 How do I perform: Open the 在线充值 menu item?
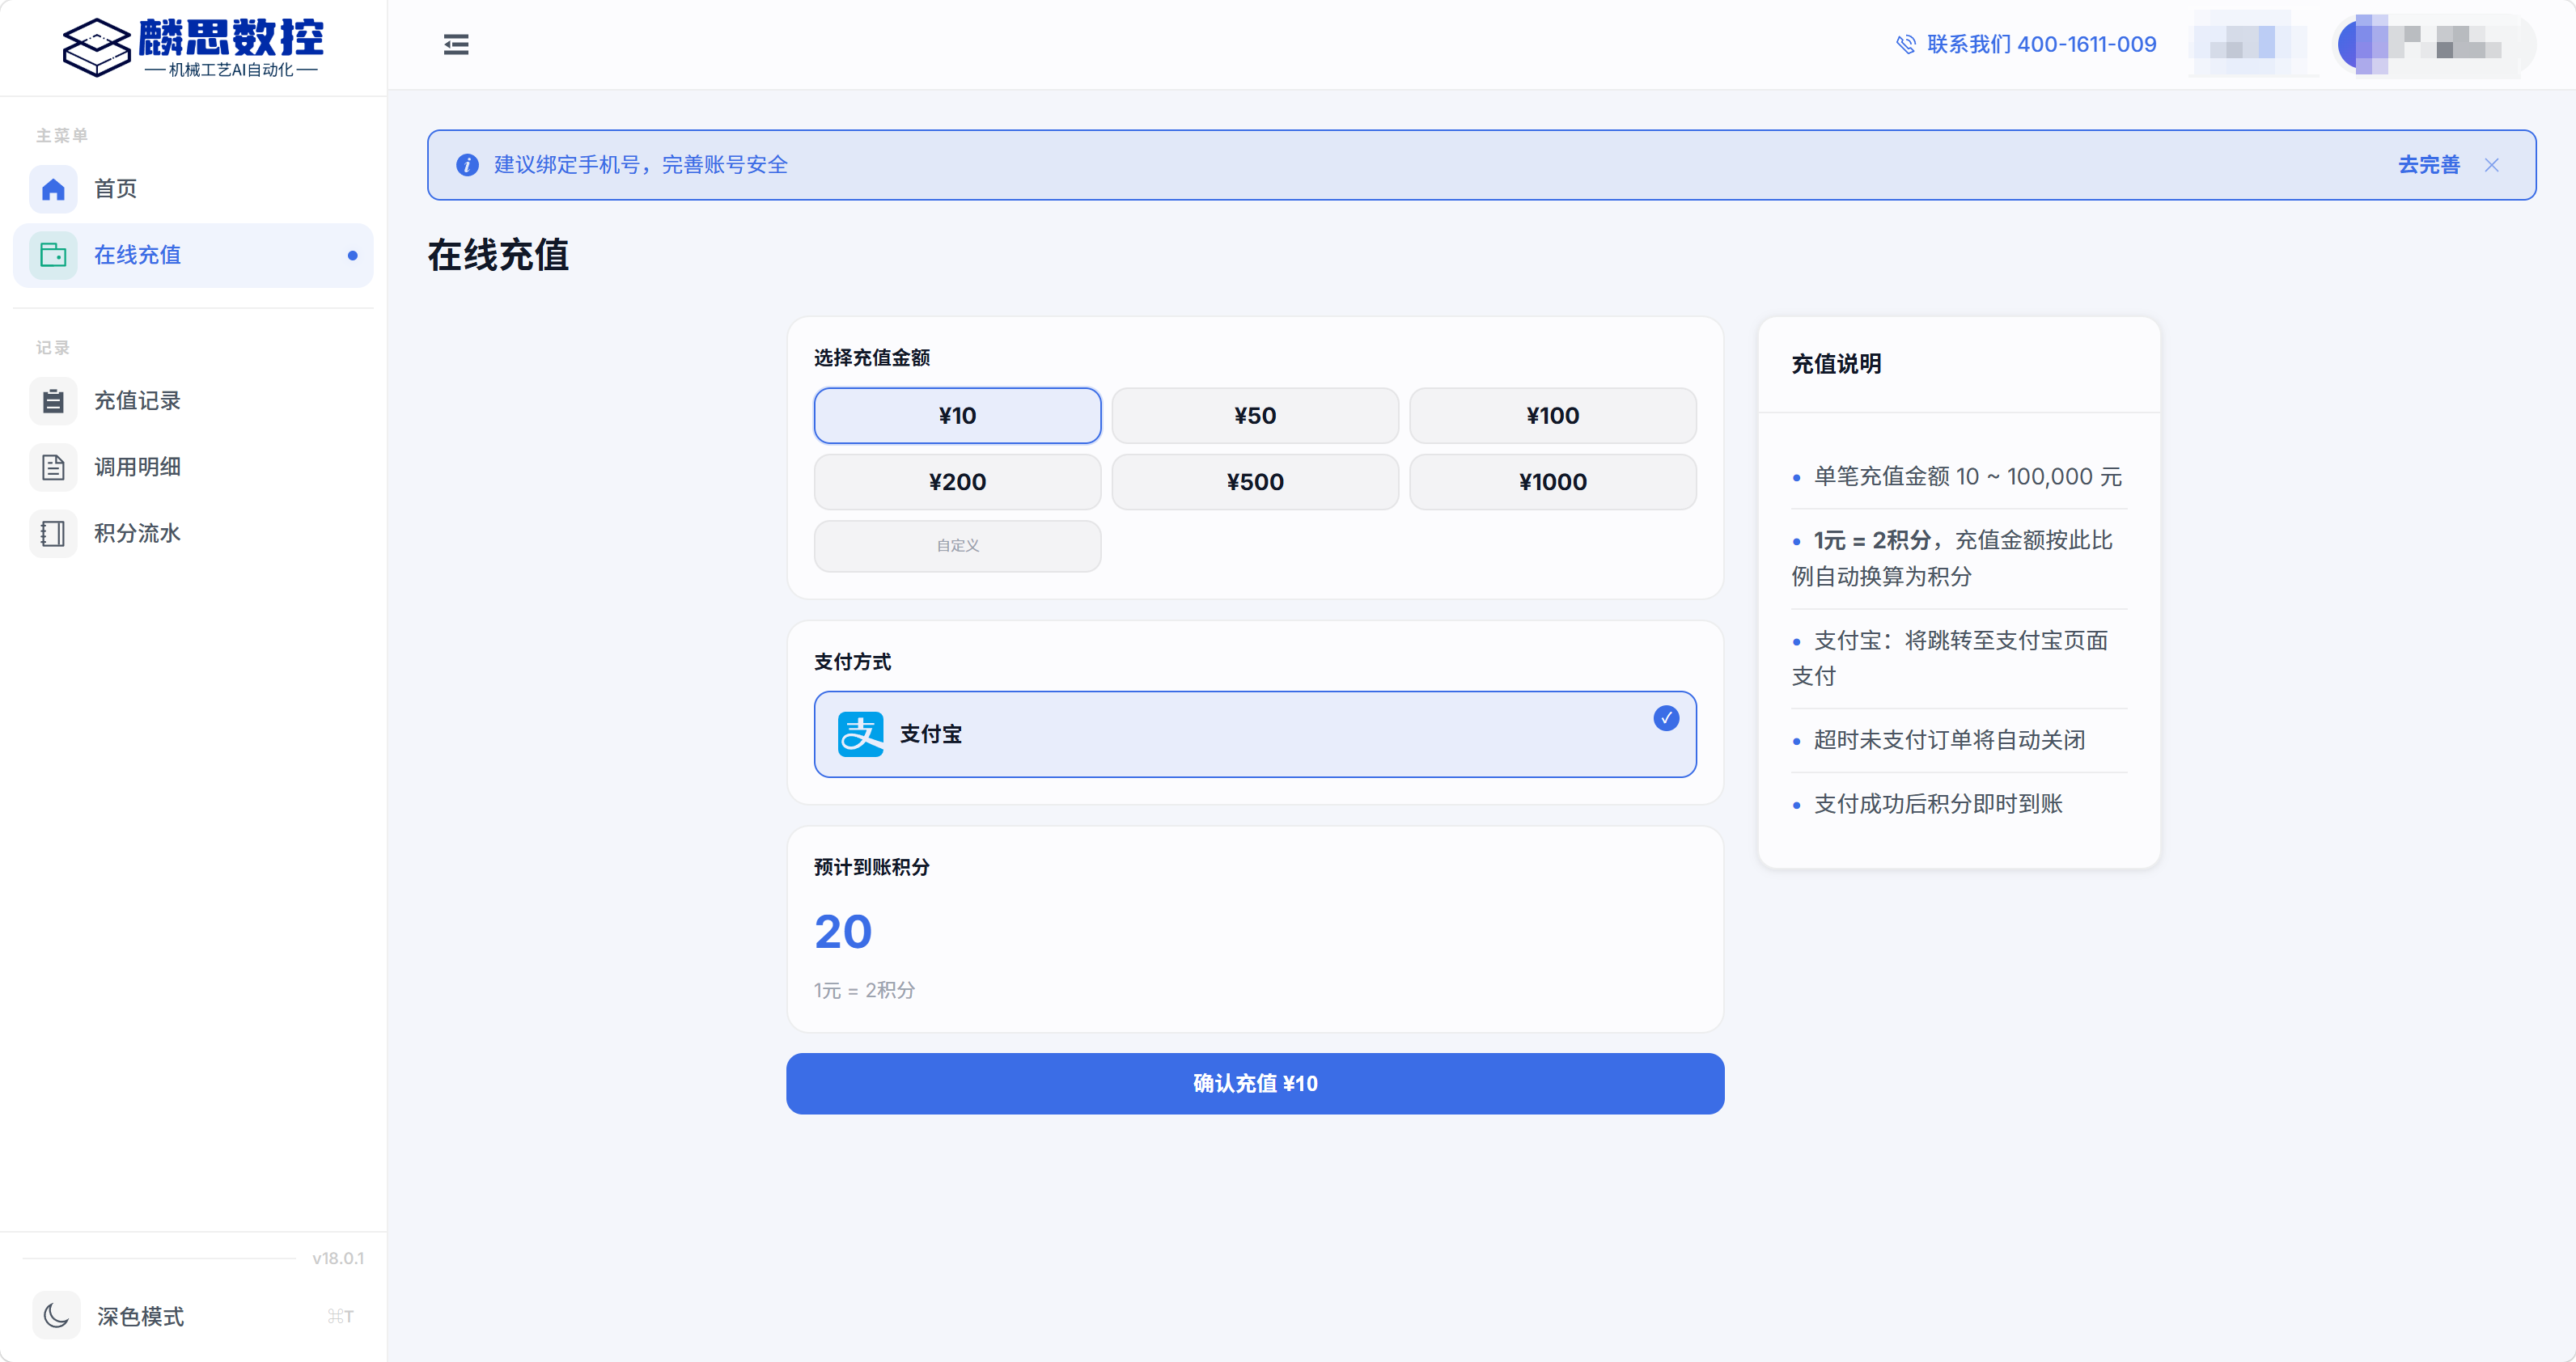[x=193, y=255]
